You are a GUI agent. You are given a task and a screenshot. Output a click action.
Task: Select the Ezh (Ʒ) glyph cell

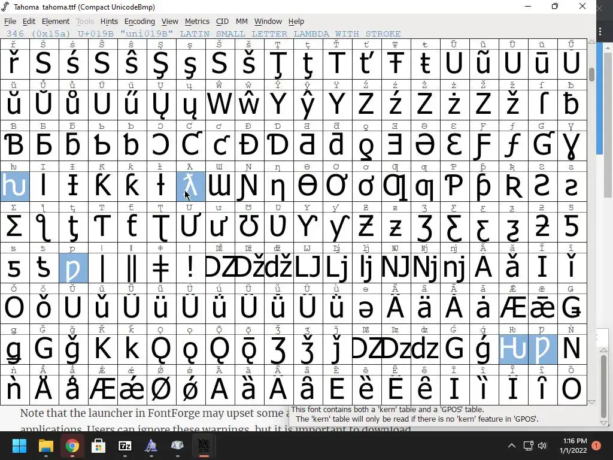tap(426, 227)
